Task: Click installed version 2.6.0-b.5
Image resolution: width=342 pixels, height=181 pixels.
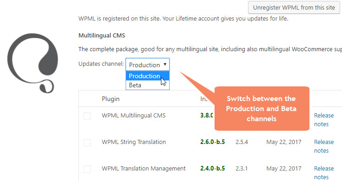Action: click(213, 142)
